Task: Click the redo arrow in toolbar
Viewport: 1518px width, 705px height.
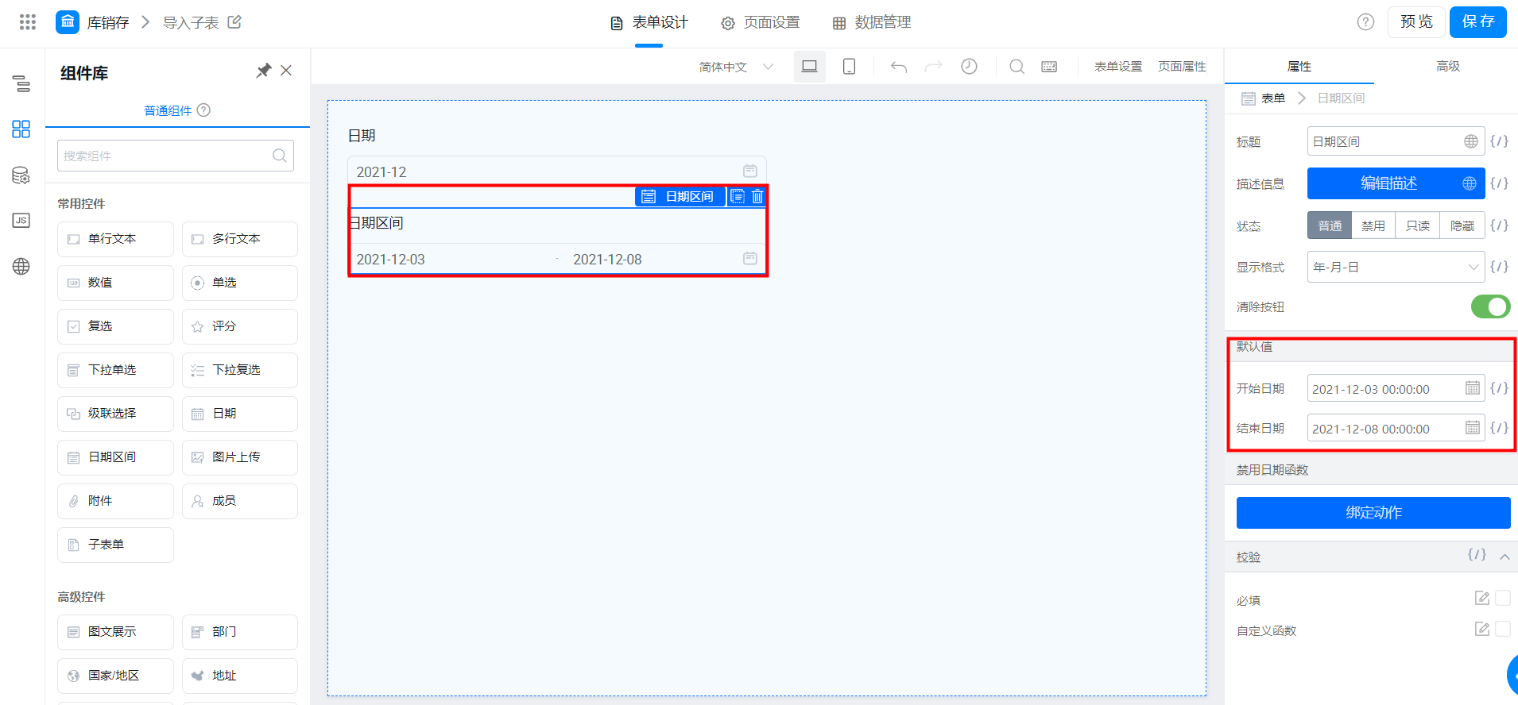Action: tap(933, 67)
